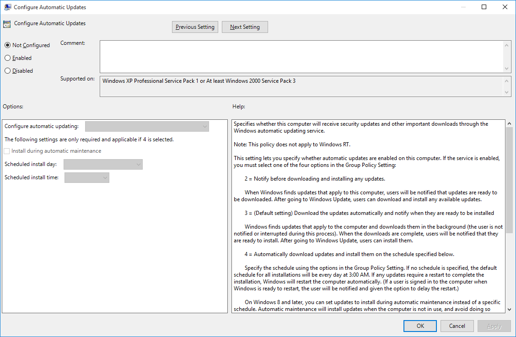The image size is (516, 337).
Task: Click the 'Configure automatic updating:' label
Action: click(42, 126)
